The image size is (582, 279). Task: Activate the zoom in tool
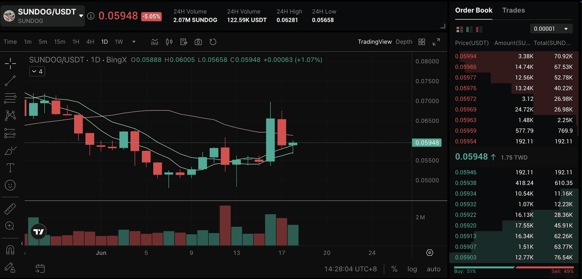point(10,226)
